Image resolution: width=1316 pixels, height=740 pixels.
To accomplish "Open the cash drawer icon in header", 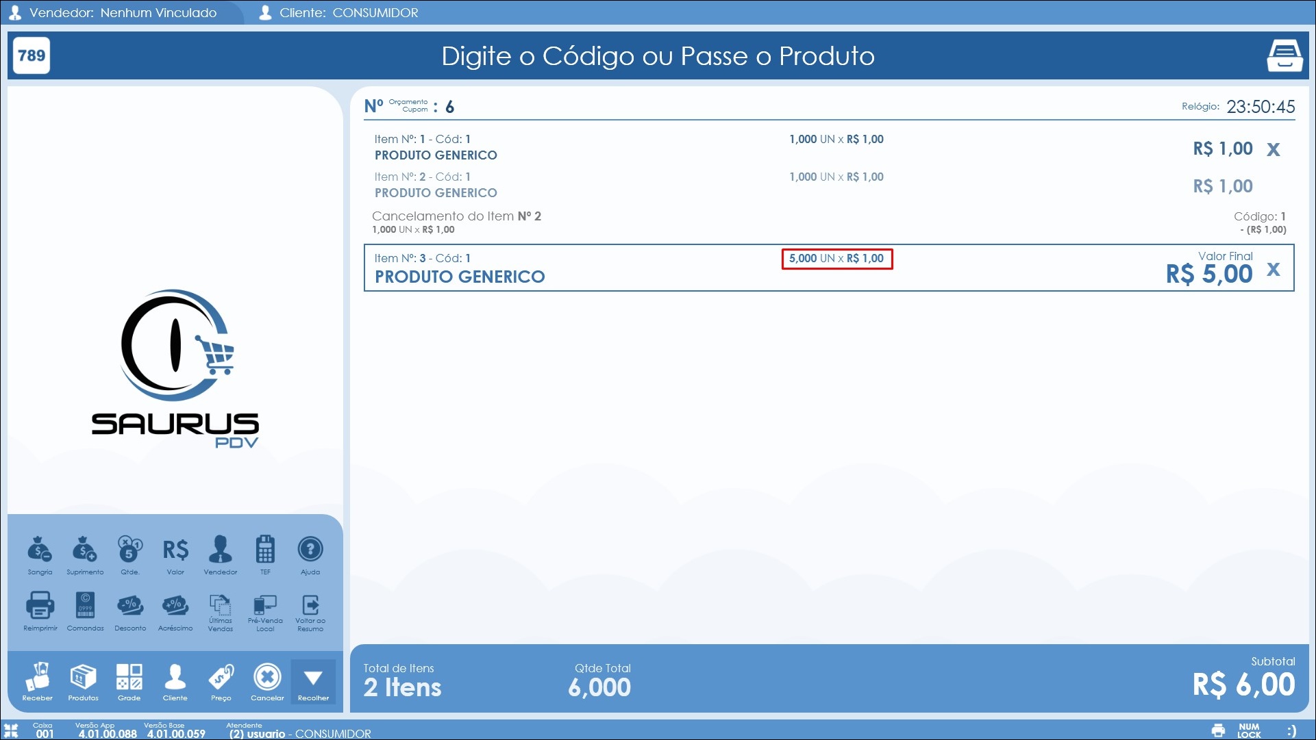I will pyautogui.click(x=1284, y=55).
